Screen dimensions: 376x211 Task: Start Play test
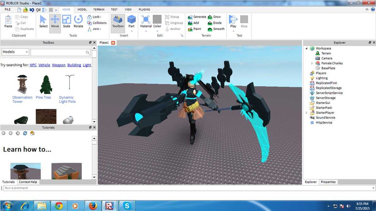pyautogui.click(x=233, y=21)
